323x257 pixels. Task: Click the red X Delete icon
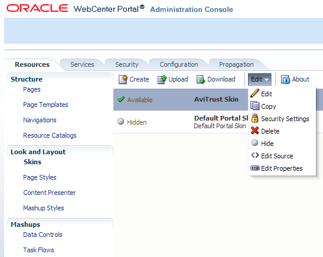tap(255, 131)
